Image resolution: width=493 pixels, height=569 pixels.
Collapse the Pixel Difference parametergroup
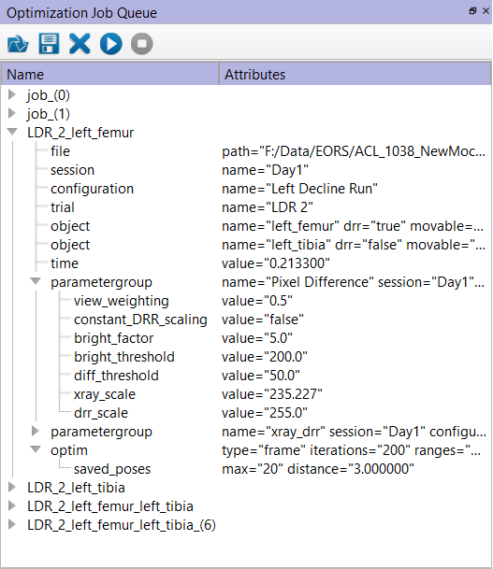[x=36, y=281]
